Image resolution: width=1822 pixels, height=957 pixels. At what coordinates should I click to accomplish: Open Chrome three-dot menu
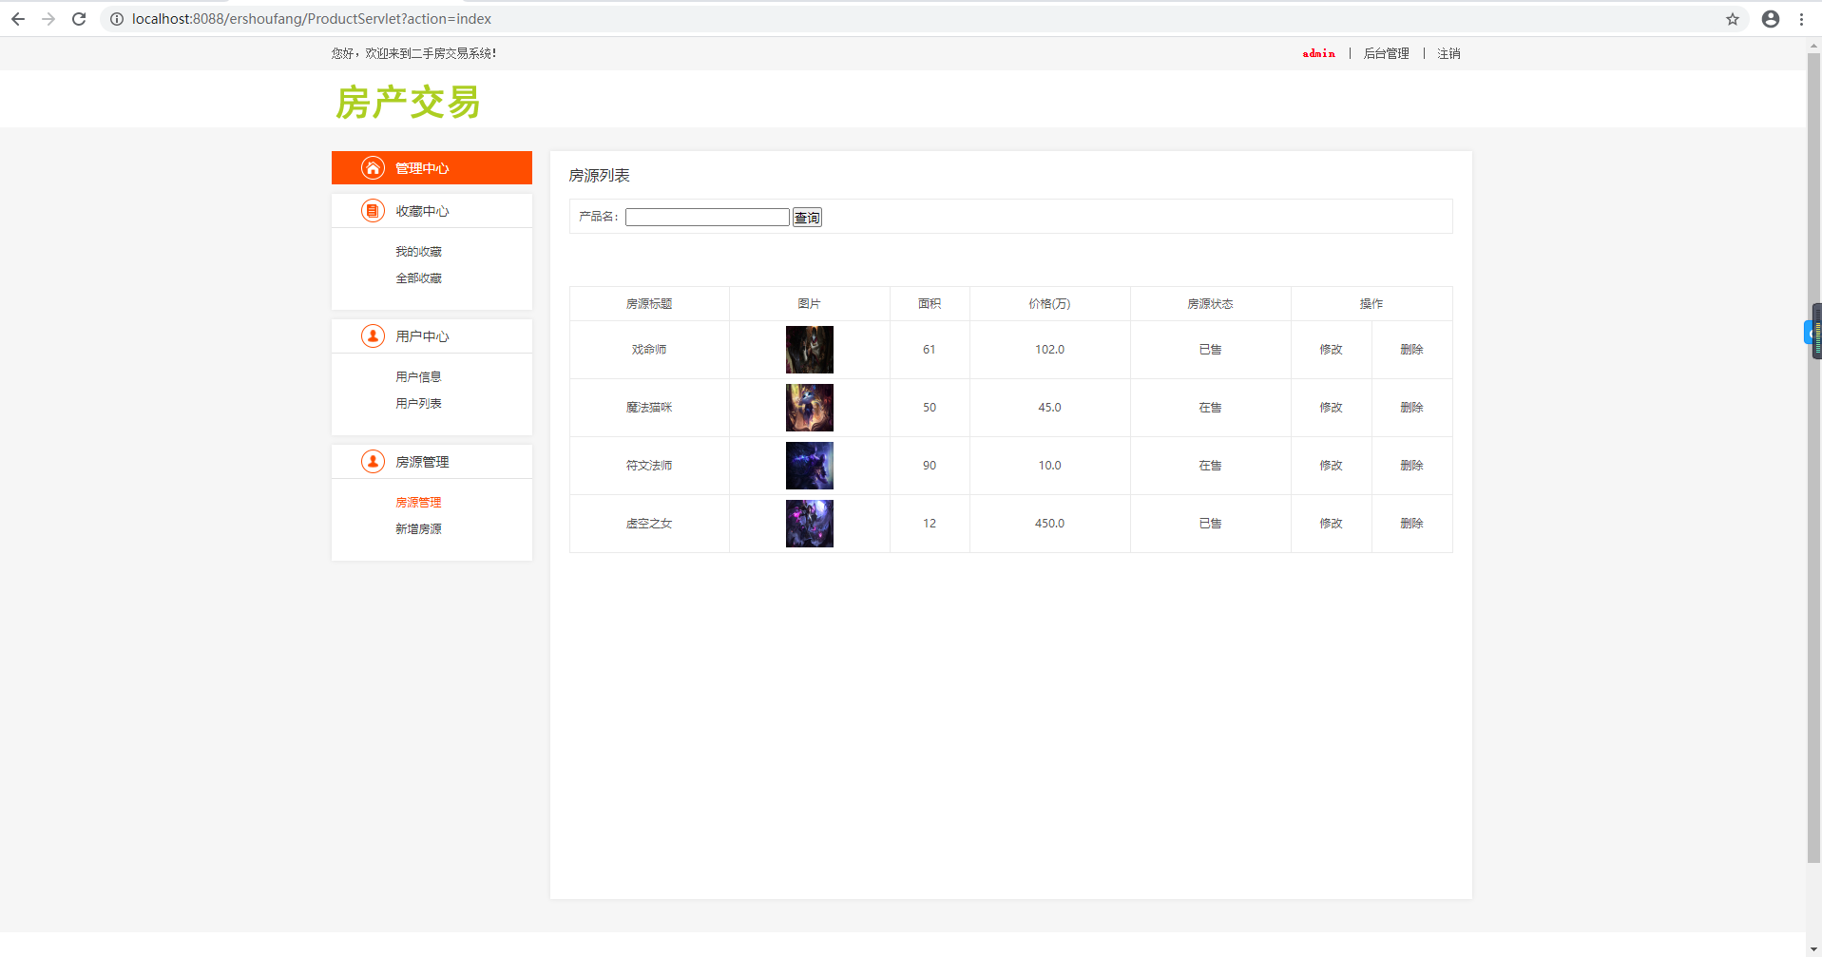(1801, 19)
